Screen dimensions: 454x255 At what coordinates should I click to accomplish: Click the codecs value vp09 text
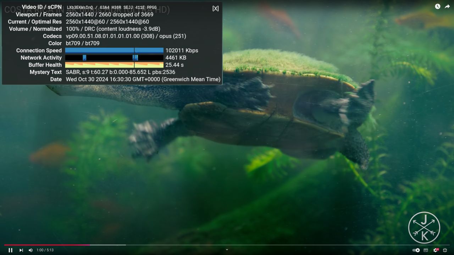(x=126, y=36)
